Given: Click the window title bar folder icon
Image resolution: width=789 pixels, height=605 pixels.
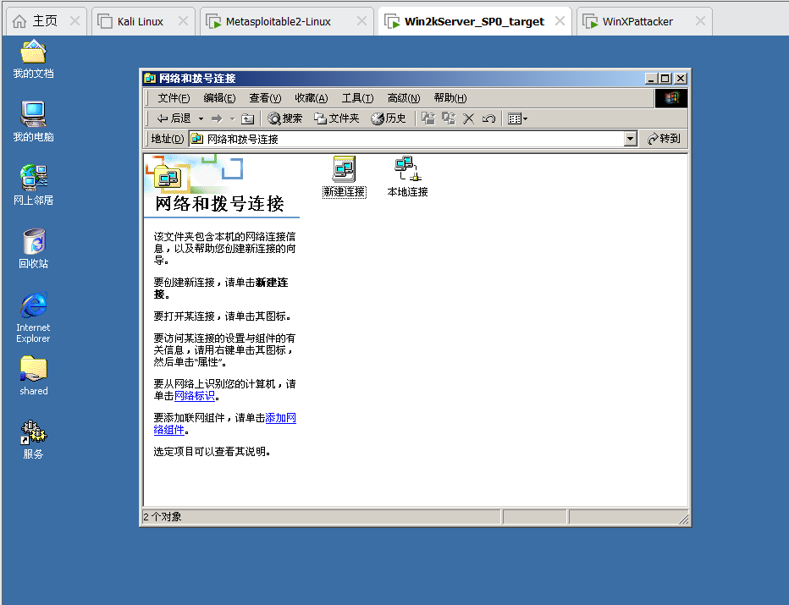Looking at the screenshot, I should click(150, 79).
